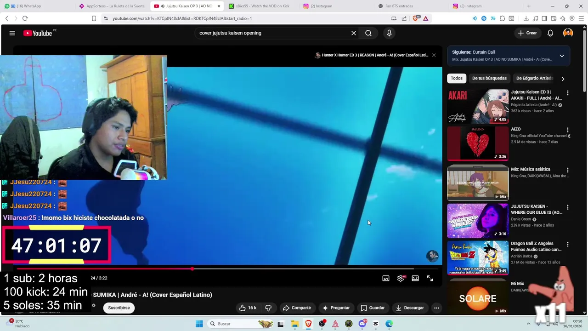Expand the Siguiente: Curtain Call playlist panel
Screen dimensions: 588x331
(x=562, y=56)
